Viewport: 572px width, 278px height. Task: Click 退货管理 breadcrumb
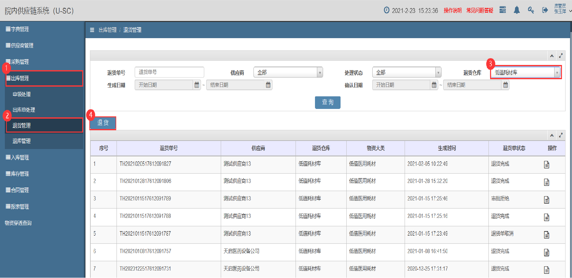132,30
